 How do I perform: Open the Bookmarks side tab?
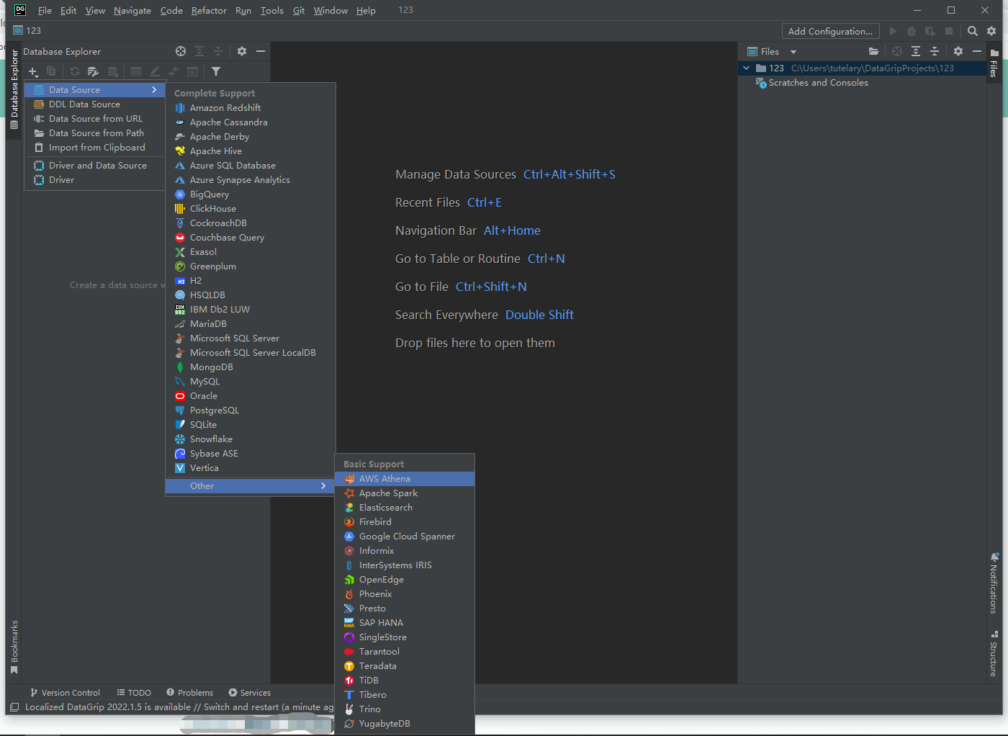point(14,647)
